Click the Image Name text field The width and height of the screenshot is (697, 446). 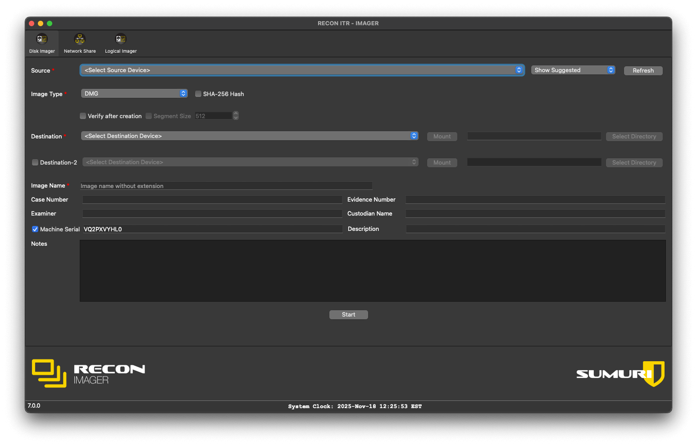tap(226, 186)
